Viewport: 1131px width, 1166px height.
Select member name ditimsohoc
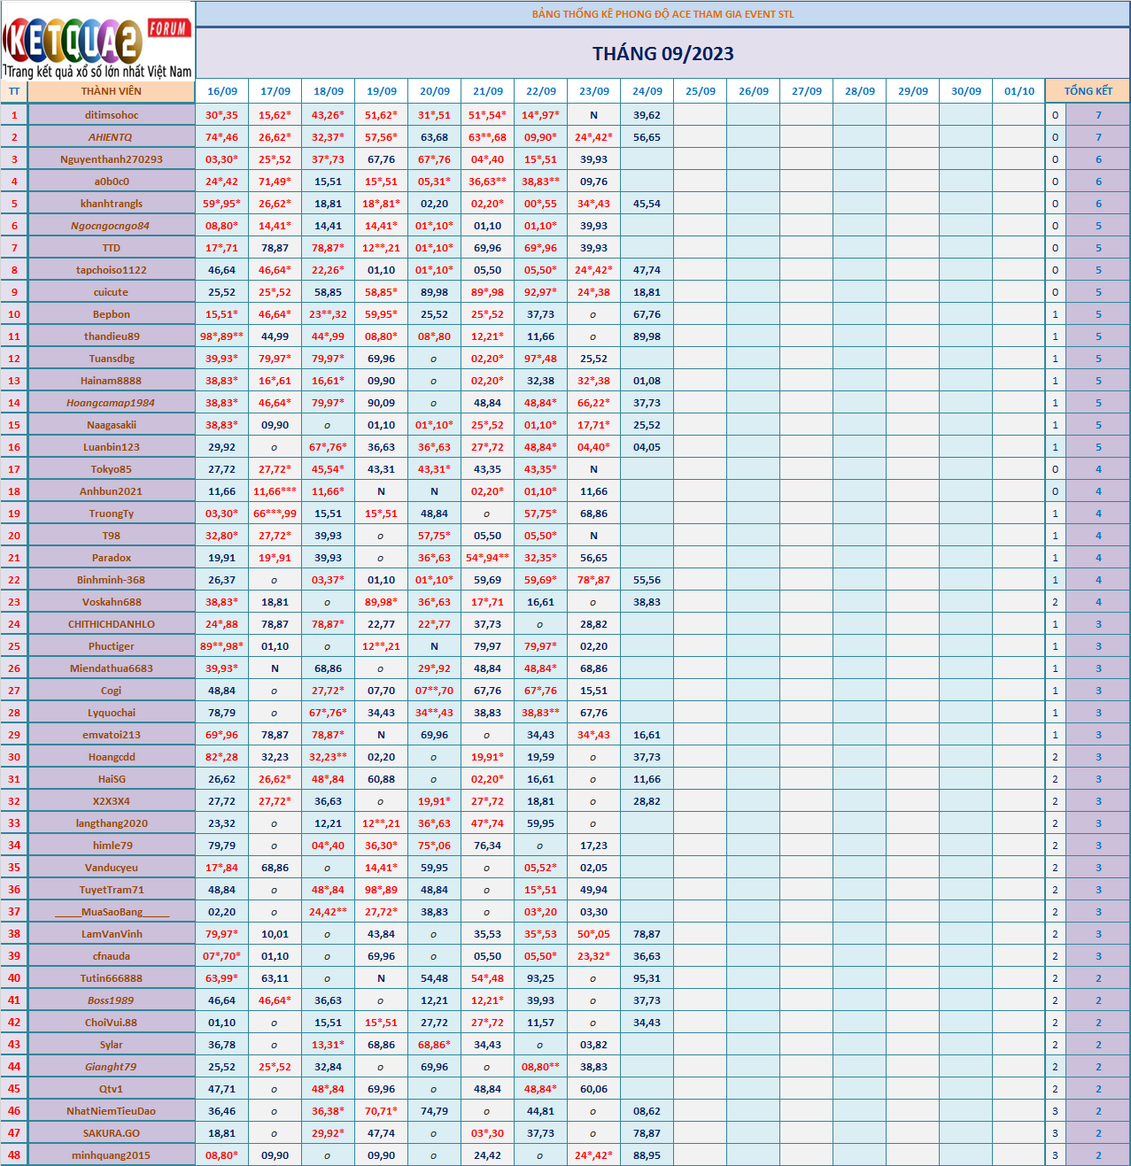[x=112, y=115]
